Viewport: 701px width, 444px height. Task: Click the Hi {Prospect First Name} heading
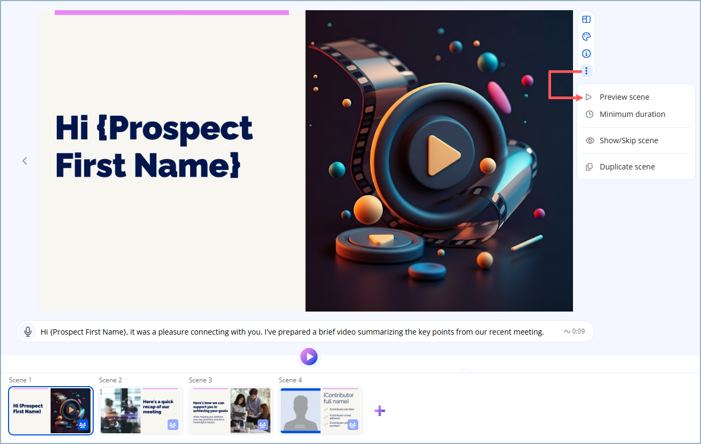pyautogui.click(x=154, y=146)
